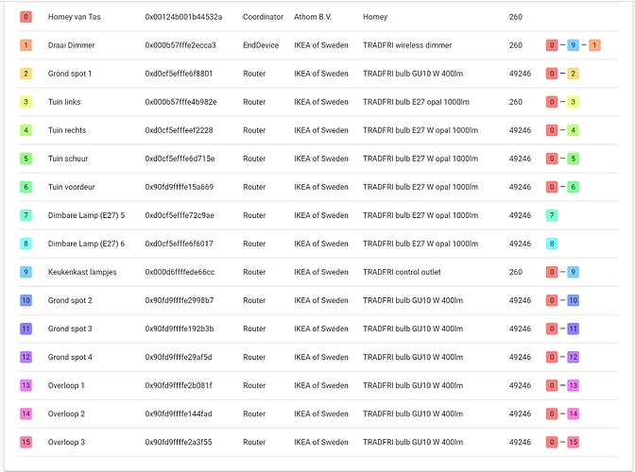Click address 0x000b57fffe2ecca3

coord(180,45)
